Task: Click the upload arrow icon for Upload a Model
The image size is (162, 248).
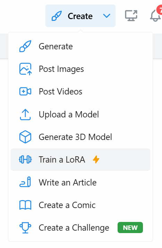Action: [x=25, y=114]
